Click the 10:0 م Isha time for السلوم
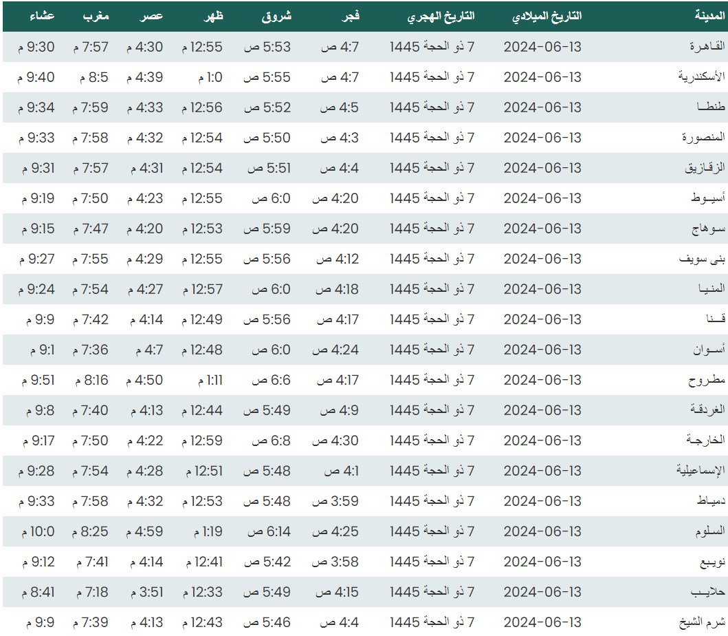The image size is (728, 636). [x=38, y=531]
